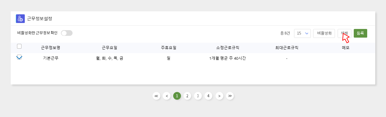Go to next page with right arrow

point(219,96)
